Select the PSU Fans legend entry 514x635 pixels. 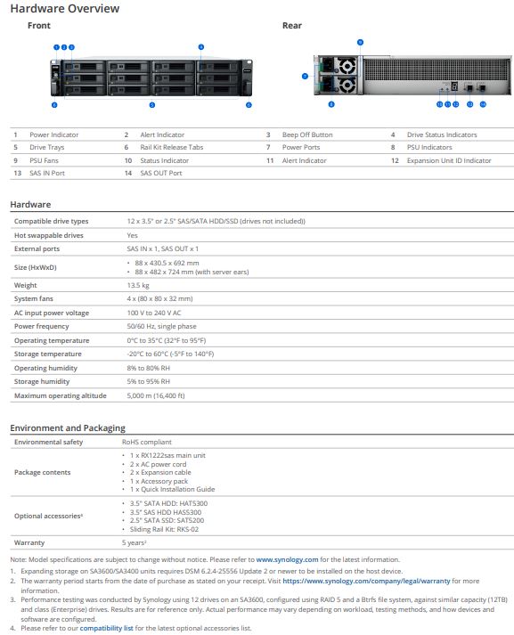pos(44,161)
